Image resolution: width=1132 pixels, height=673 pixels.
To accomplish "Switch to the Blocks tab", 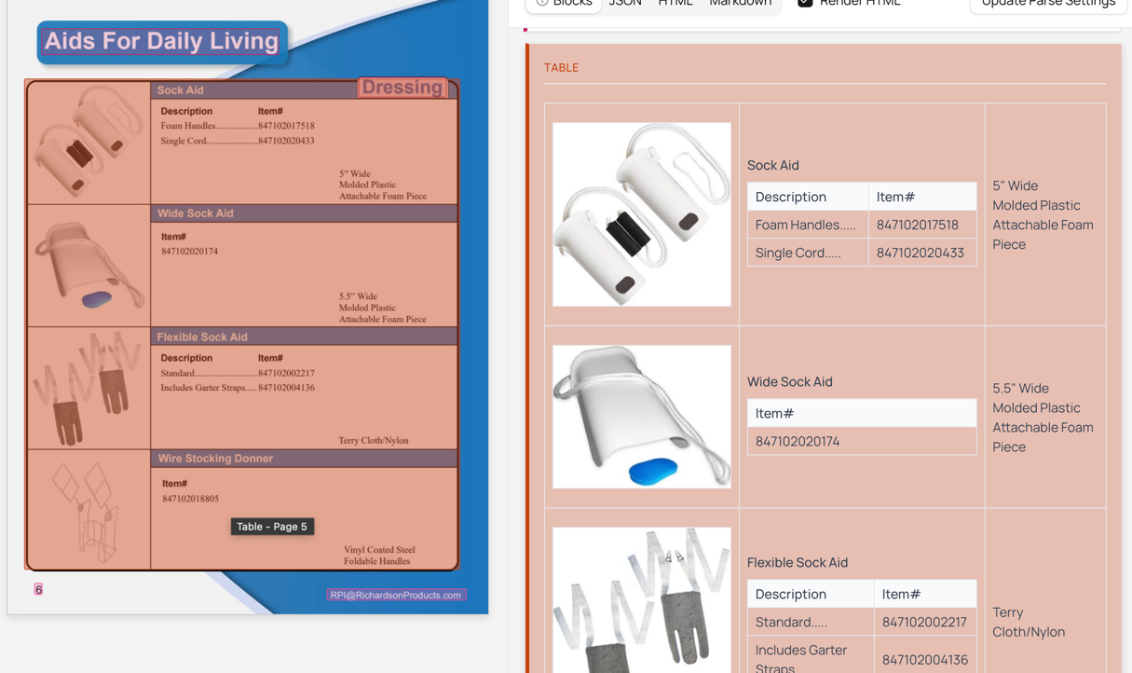I will coord(563,3).
